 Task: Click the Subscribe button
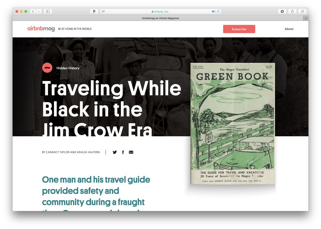pyautogui.click(x=239, y=29)
